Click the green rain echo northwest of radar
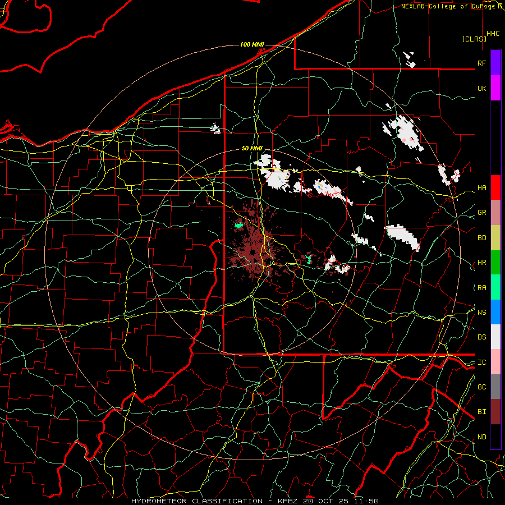 (x=238, y=225)
